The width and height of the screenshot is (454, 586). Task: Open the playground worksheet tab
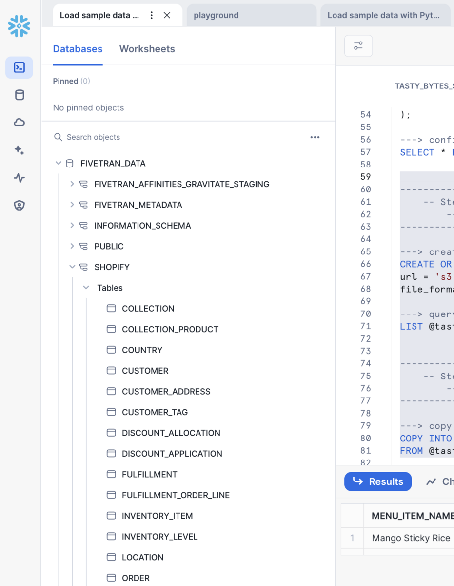coord(251,15)
